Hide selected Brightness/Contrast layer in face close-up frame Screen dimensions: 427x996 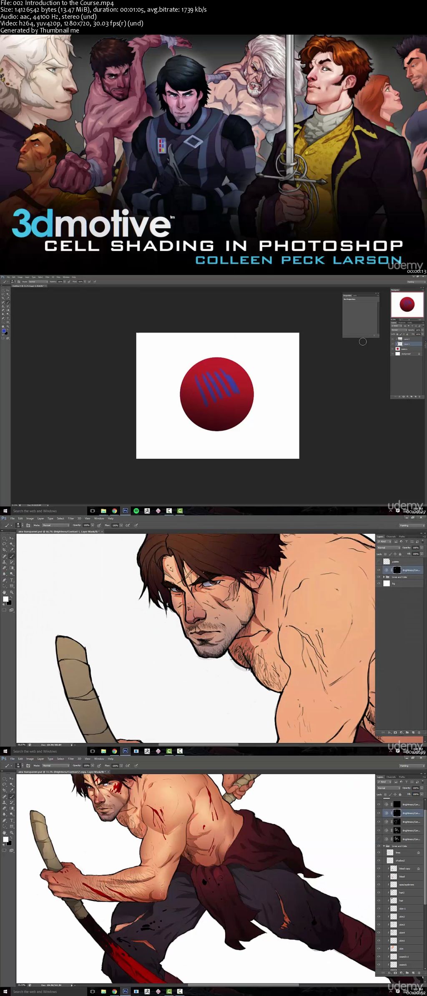point(379,570)
